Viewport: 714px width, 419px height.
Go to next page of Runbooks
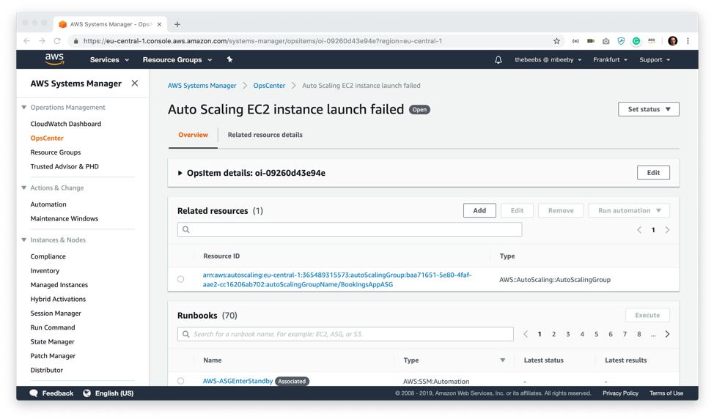668,334
